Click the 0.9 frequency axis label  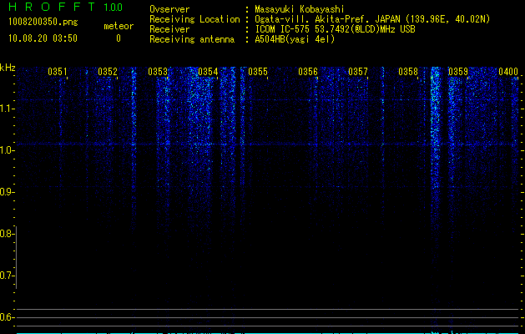pos(6,192)
